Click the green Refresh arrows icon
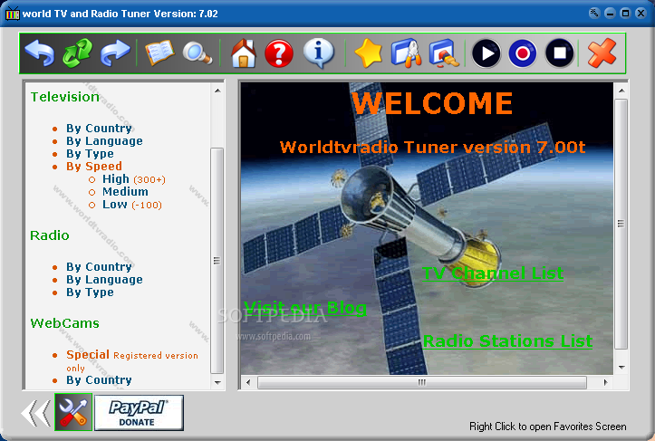Screen dimensions: 655x441 (77, 53)
